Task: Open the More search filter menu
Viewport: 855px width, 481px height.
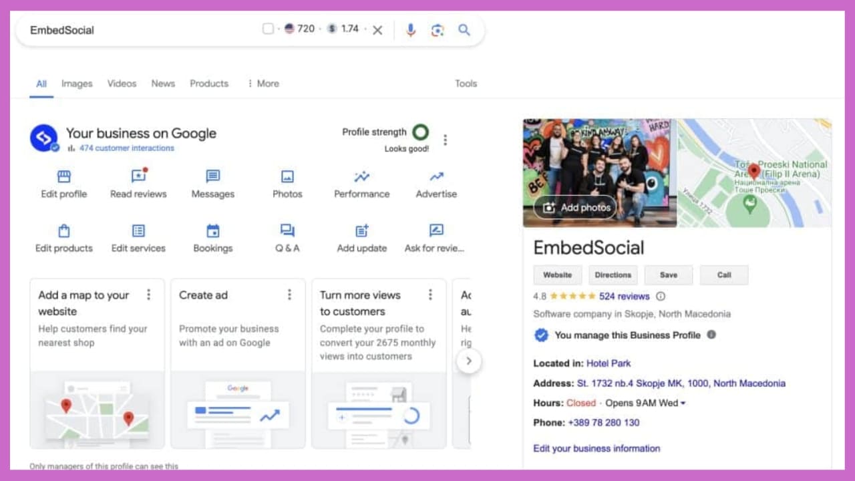Action: coord(265,84)
